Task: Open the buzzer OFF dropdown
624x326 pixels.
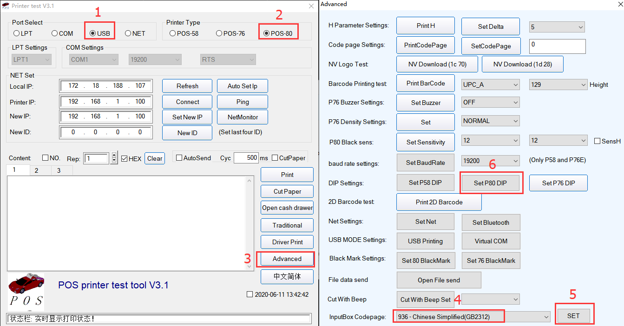Action: tap(490, 102)
